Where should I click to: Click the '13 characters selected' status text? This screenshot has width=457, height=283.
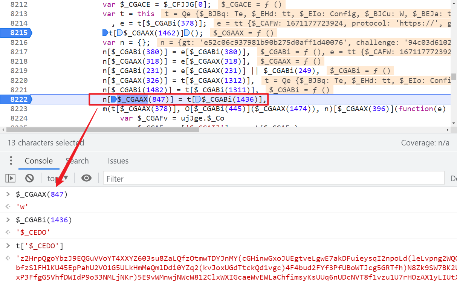point(46,143)
